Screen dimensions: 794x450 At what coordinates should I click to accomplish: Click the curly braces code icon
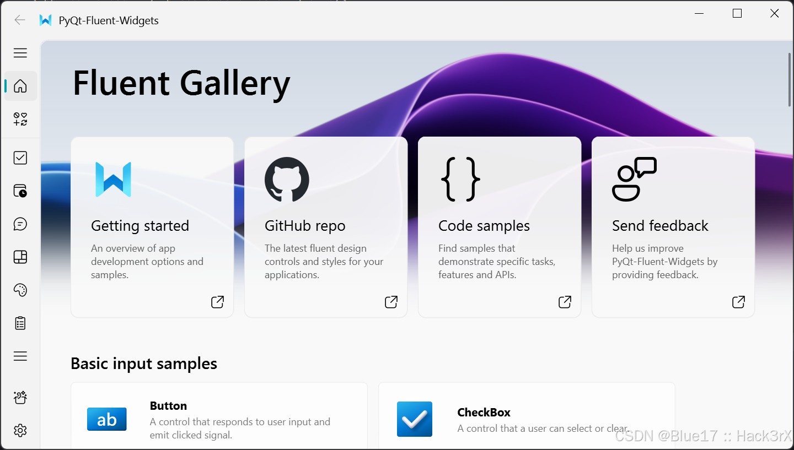[x=460, y=180]
